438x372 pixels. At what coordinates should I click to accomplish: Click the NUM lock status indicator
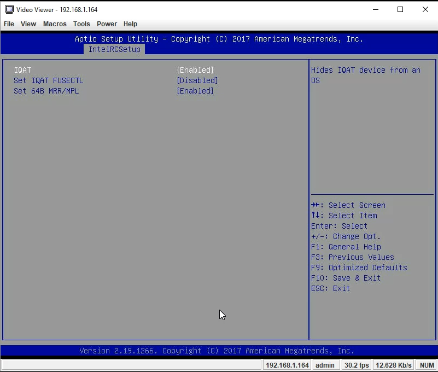tap(427, 365)
